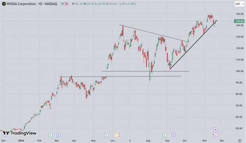
Task: Click the change value +3.49 (+2.49%)
Action: coord(127,4)
